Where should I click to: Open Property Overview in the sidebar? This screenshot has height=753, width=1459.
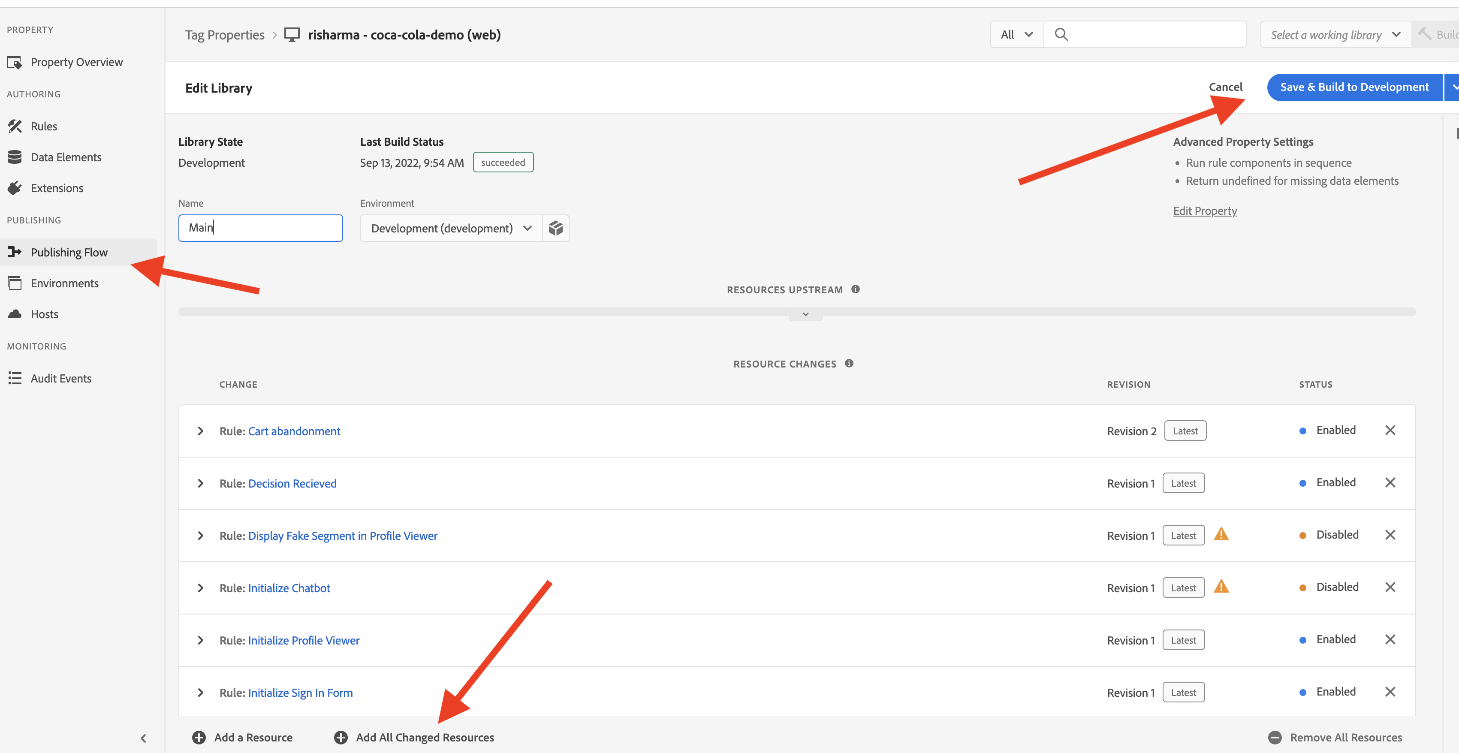(76, 62)
